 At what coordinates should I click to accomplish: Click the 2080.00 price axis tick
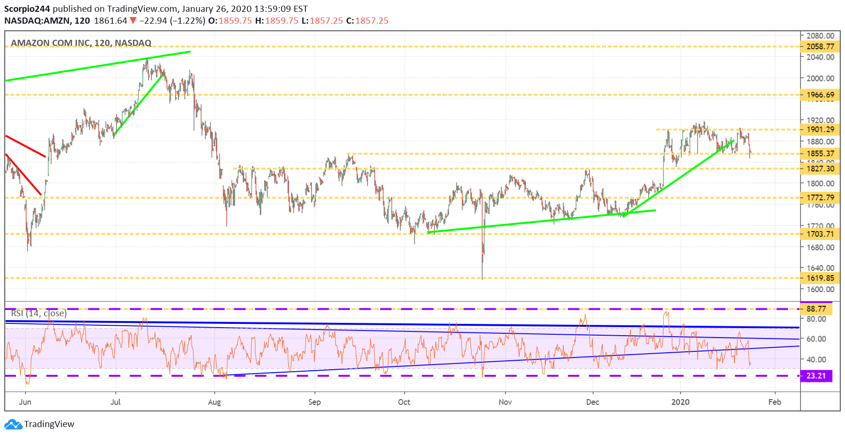tap(820, 36)
